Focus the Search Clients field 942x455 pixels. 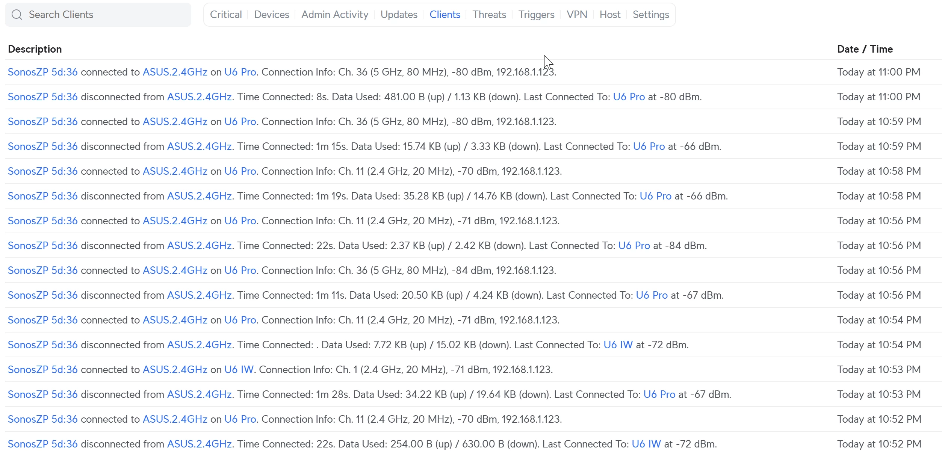98,15
